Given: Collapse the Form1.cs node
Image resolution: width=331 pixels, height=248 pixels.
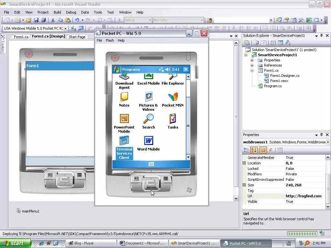Looking at the screenshot, I should tap(252, 70).
